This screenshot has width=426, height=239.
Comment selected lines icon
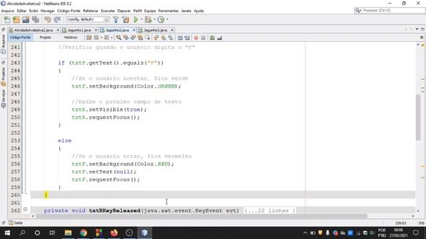pyautogui.click(x=212, y=38)
